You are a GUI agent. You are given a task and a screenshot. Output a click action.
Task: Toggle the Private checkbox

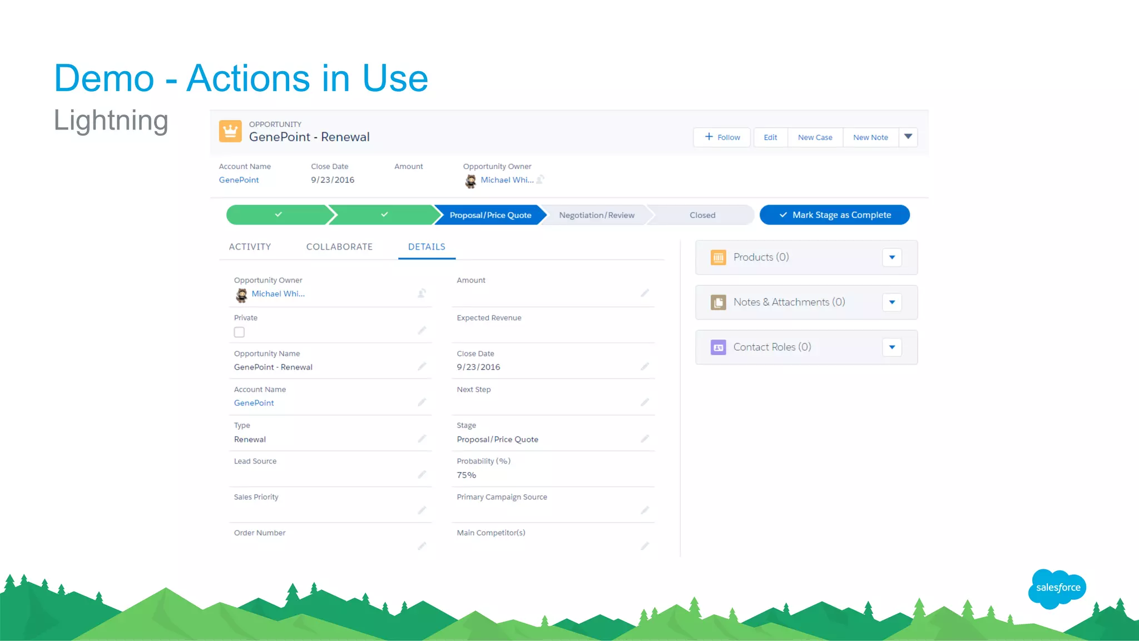[x=239, y=332]
